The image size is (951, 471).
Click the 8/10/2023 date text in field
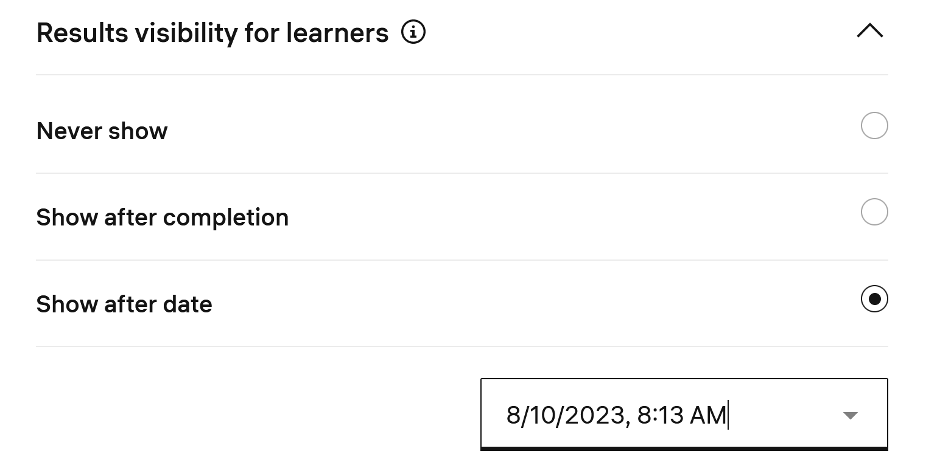[565, 416]
